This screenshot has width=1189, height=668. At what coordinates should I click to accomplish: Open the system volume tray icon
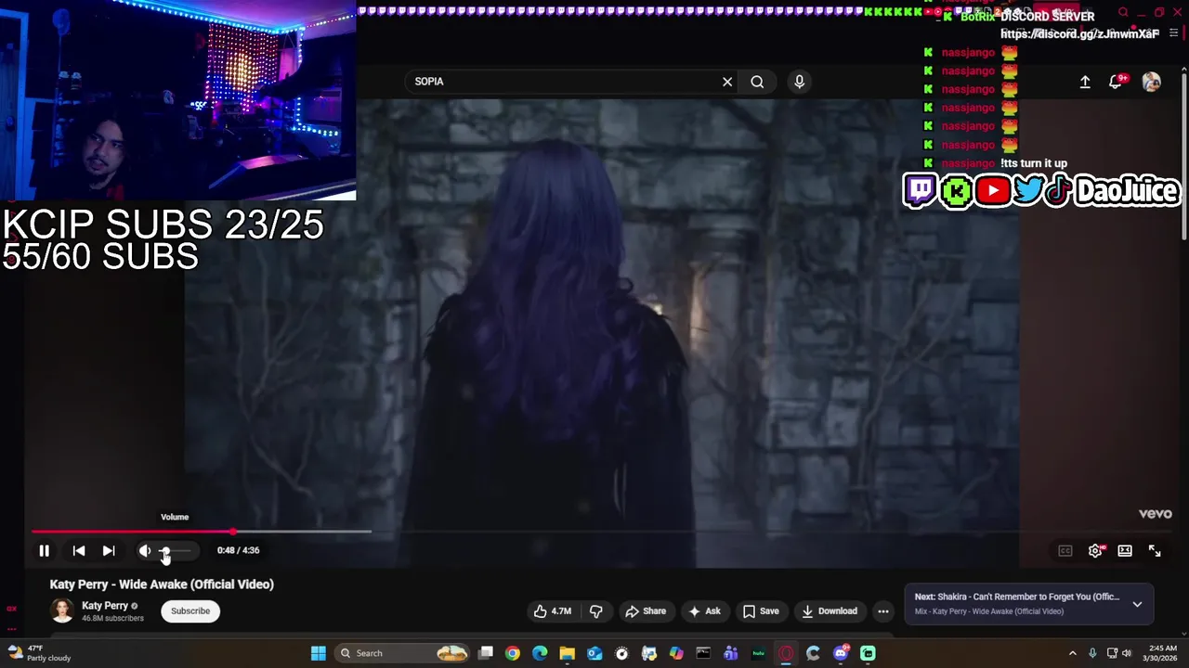point(1128,653)
